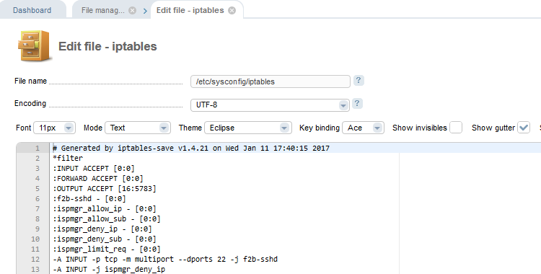
Task: Open the Theme dropdown showing Eclipse
Action: (x=248, y=128)
